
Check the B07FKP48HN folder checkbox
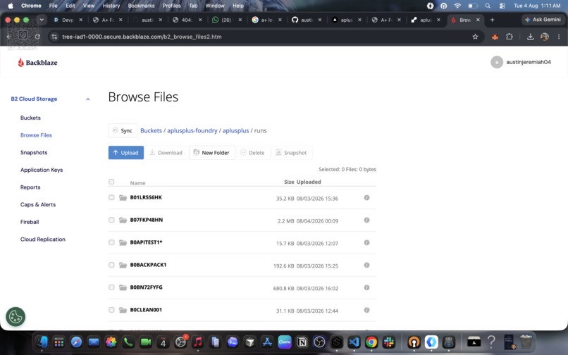click(x=111, y=220)
